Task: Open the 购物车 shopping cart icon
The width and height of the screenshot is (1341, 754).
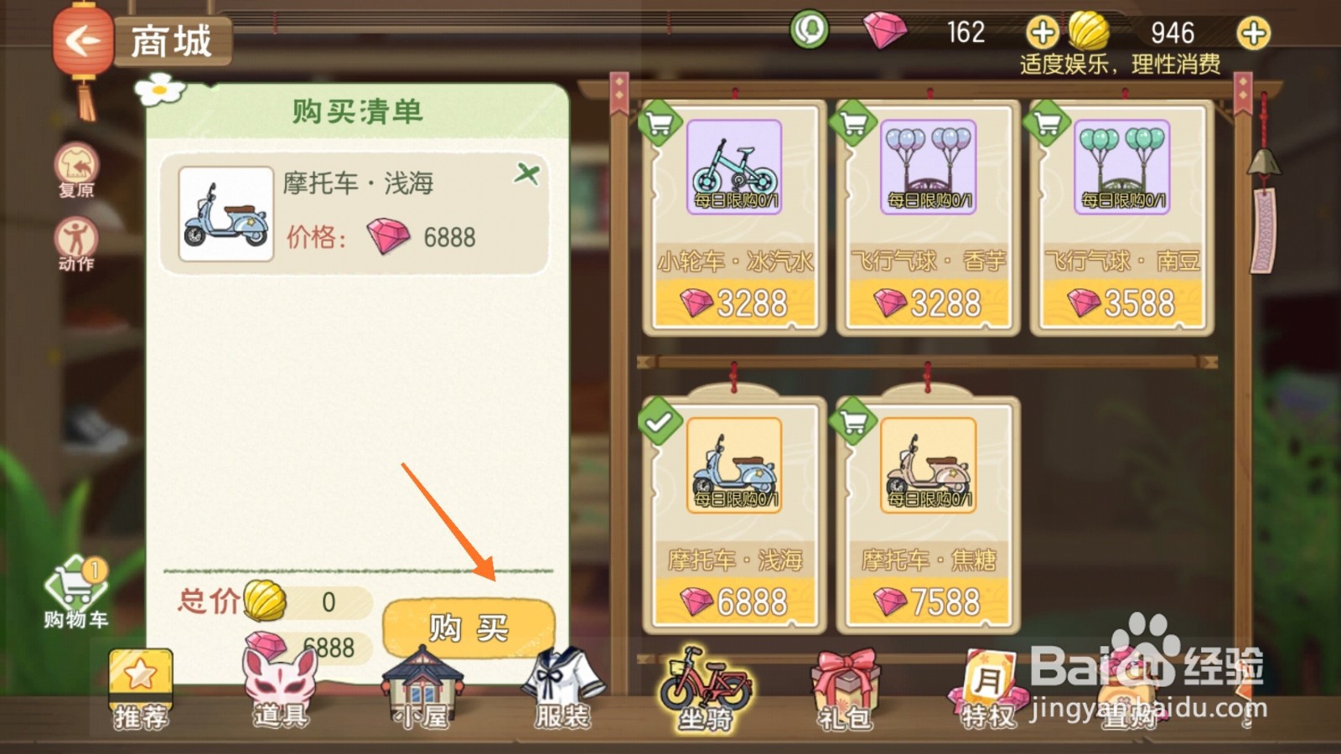Action: coord(75,592)
